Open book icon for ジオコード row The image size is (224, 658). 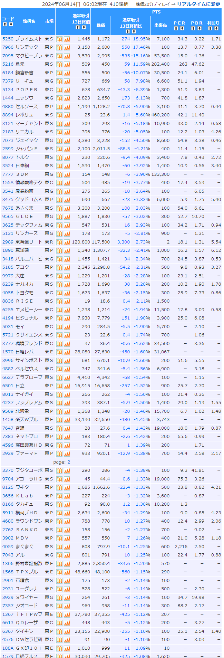59,606
